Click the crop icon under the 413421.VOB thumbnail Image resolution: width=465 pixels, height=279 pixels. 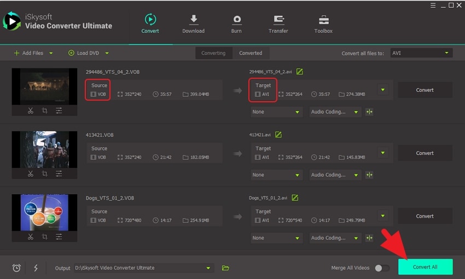point(44,174)
